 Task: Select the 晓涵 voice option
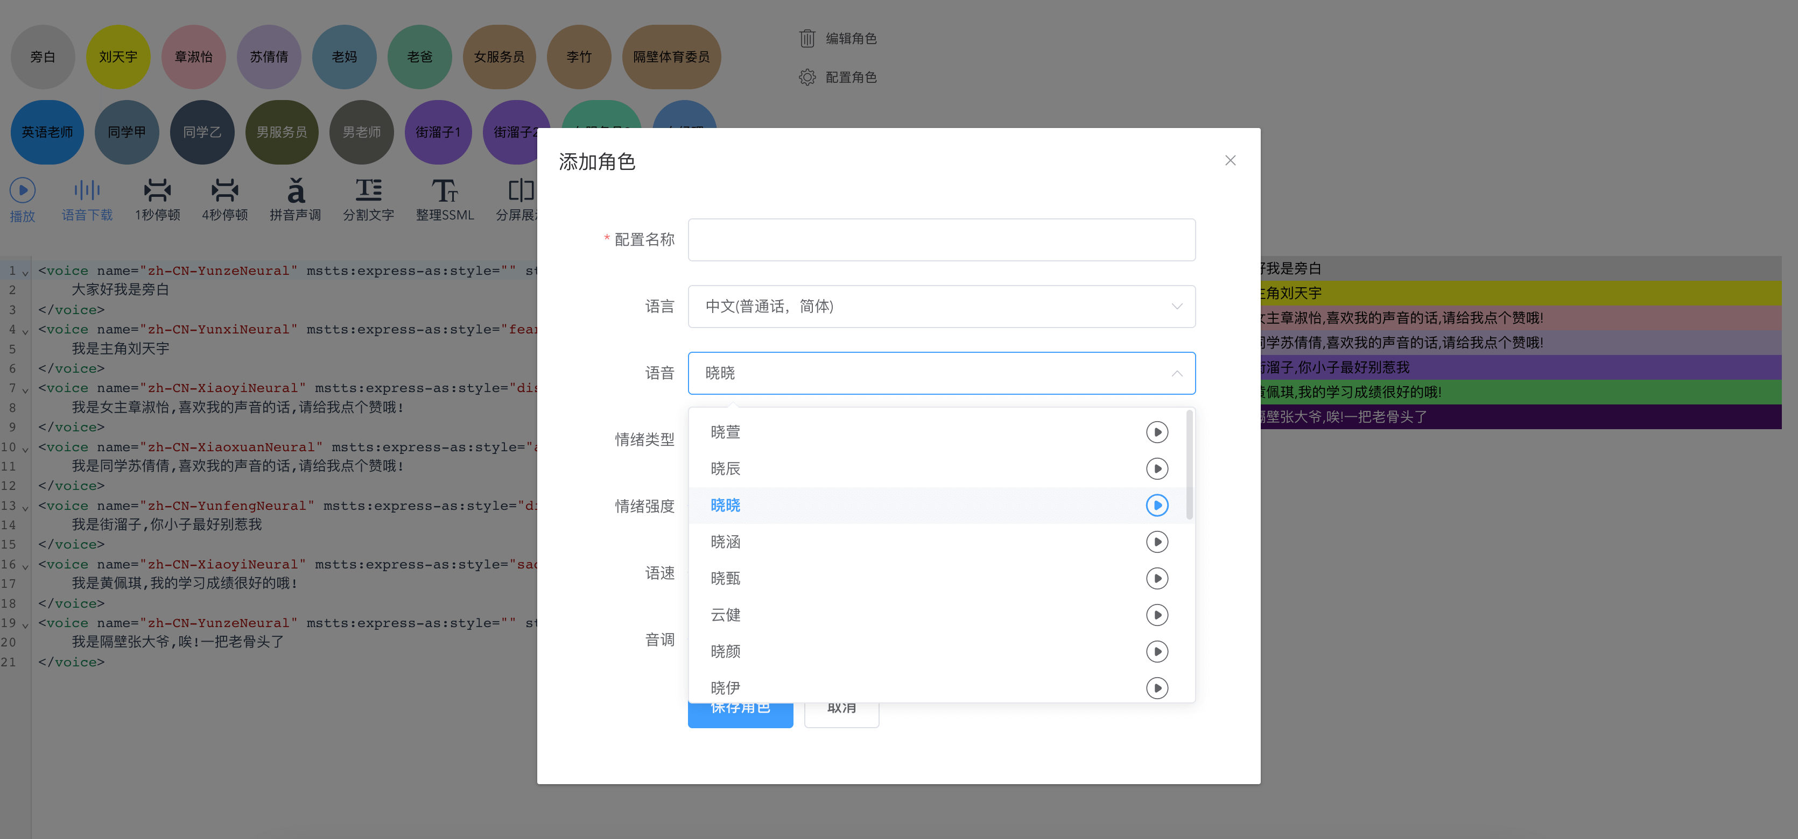(725, 541)
